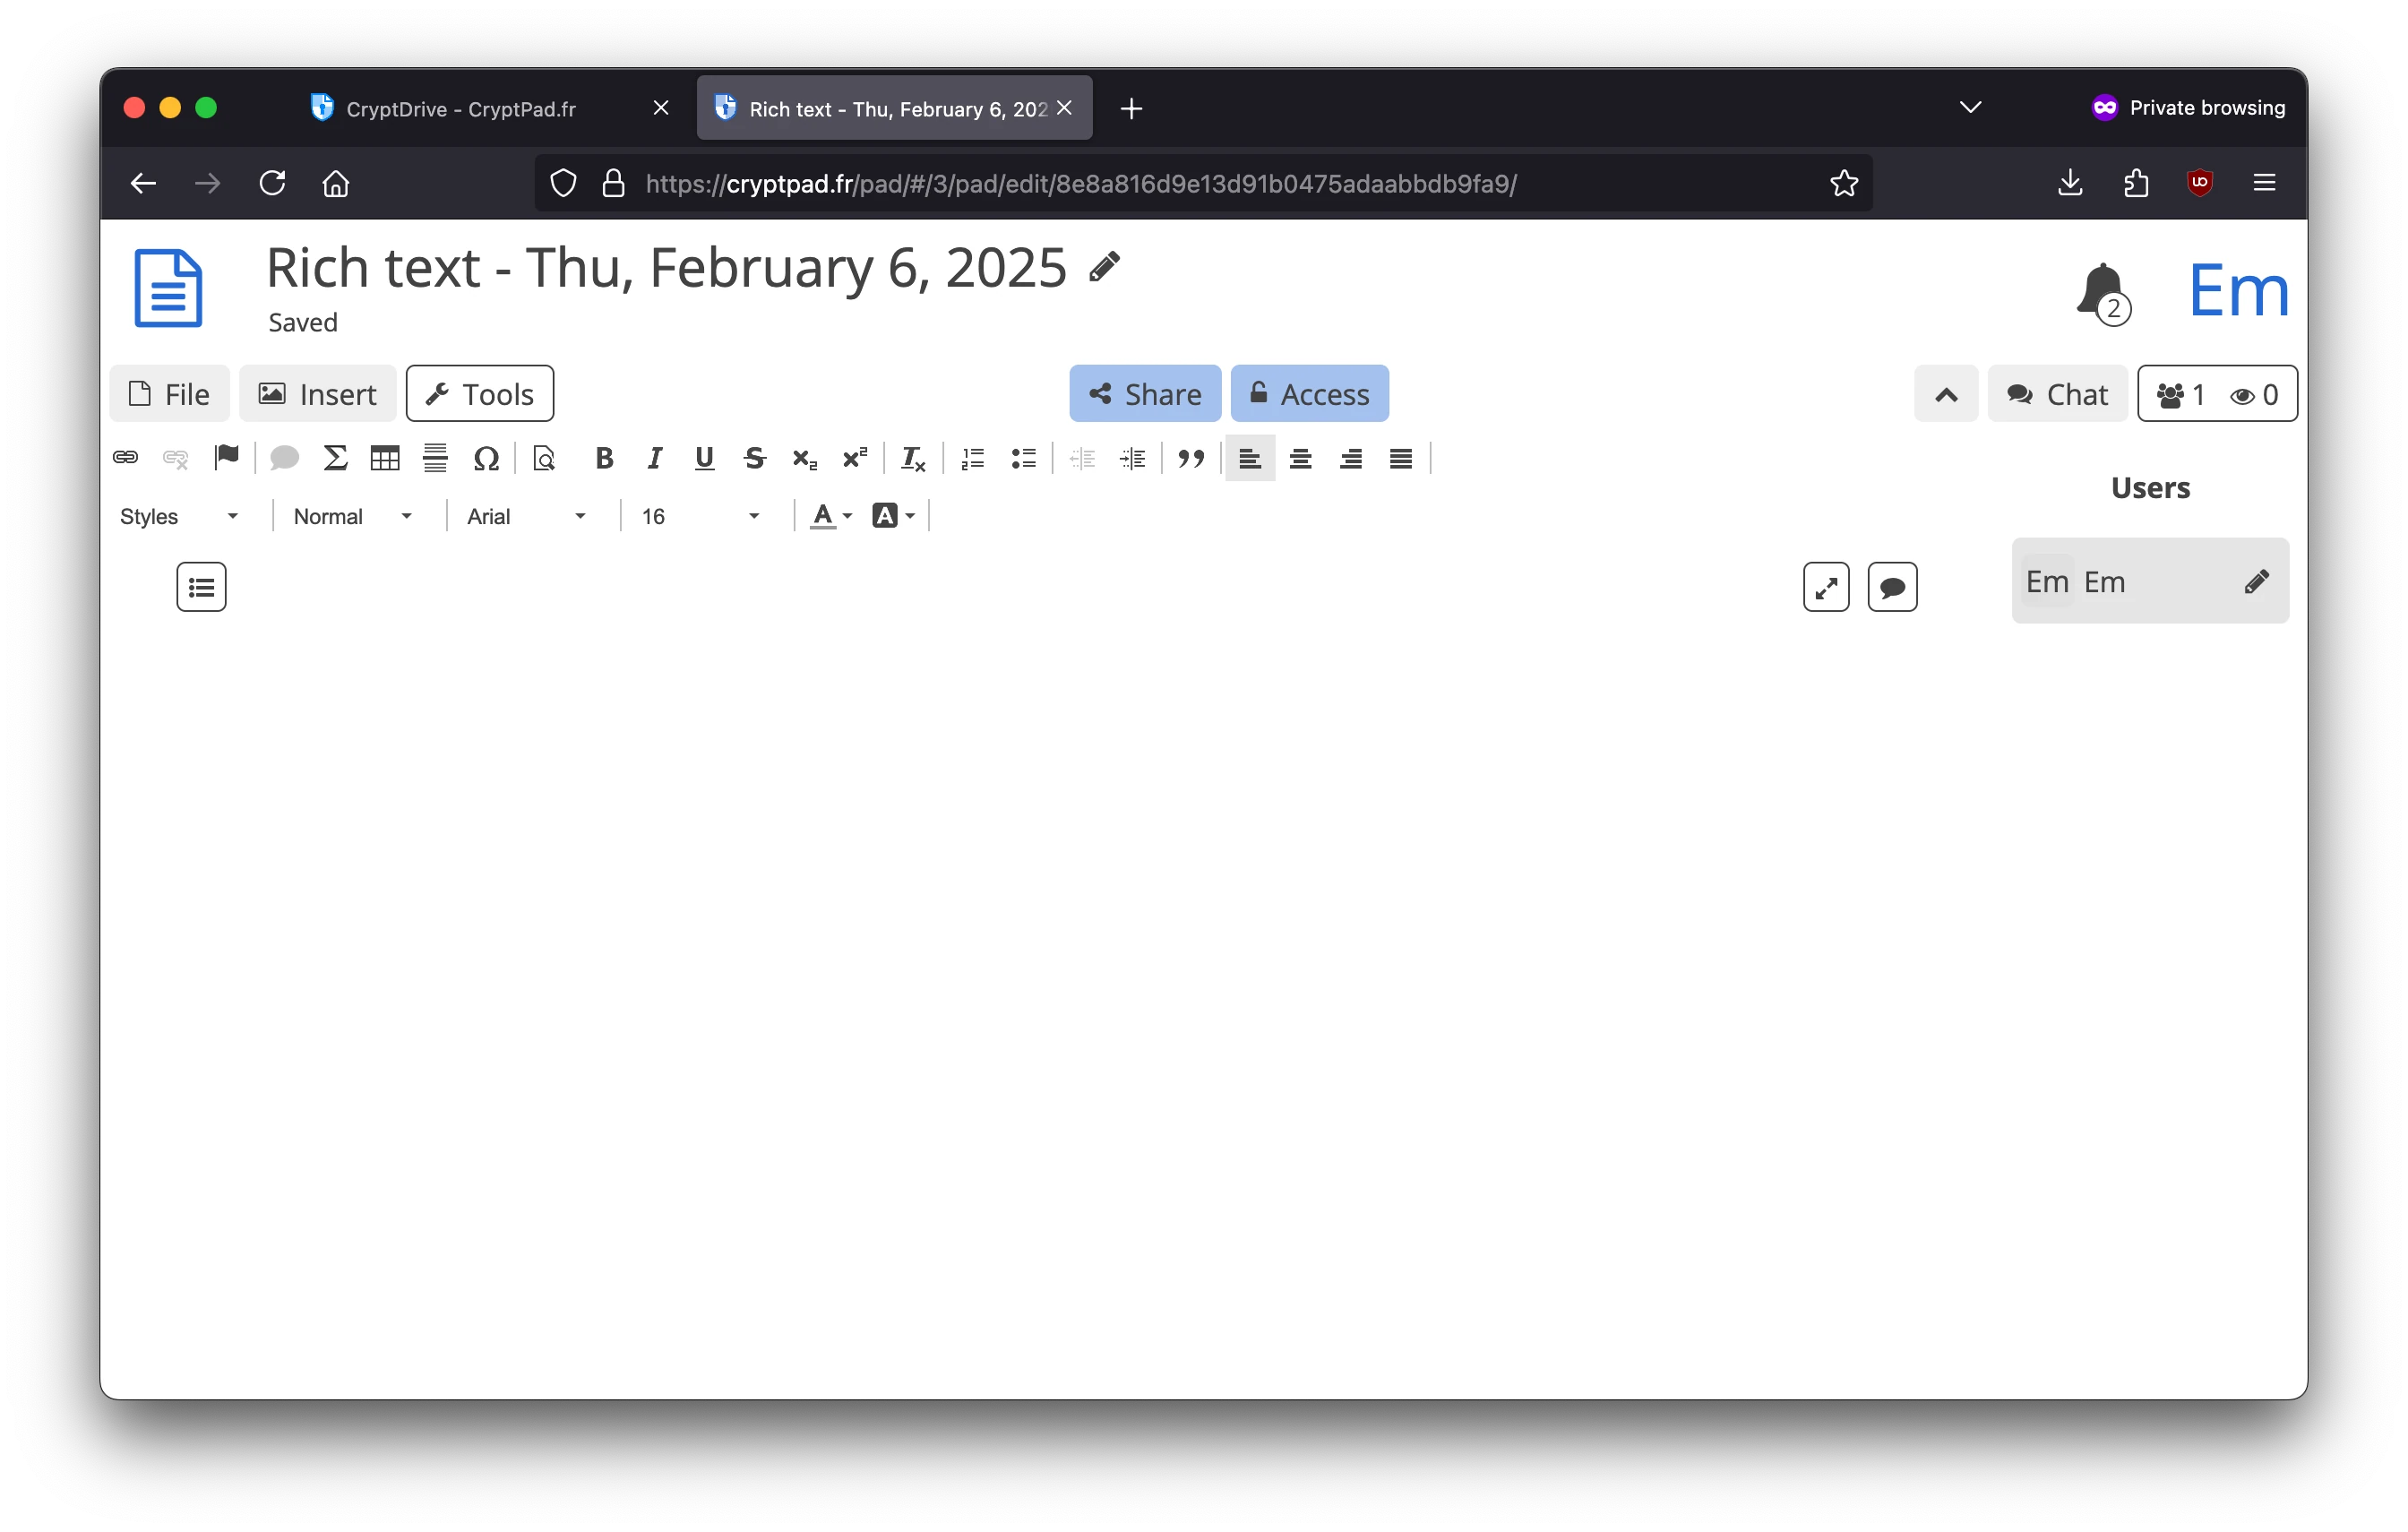Open print preview

pos(544,458)
